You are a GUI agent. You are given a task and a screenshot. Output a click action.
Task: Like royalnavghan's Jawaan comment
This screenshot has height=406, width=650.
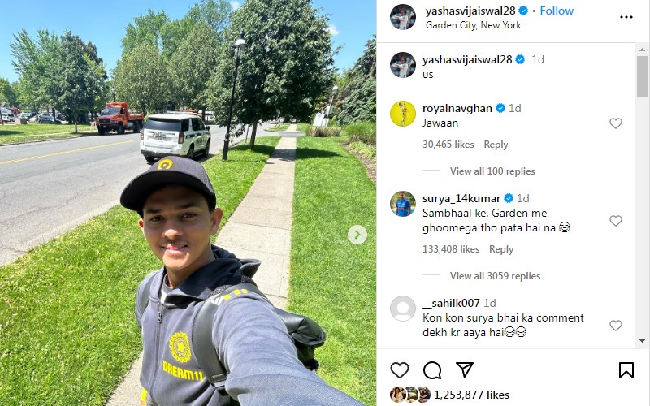616,123
